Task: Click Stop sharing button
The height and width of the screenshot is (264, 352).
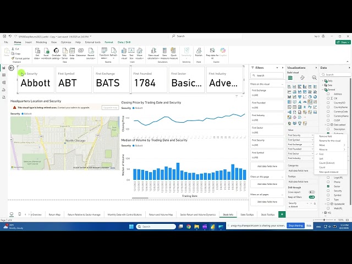Action: pyautogui.click(x=295, y=226)
